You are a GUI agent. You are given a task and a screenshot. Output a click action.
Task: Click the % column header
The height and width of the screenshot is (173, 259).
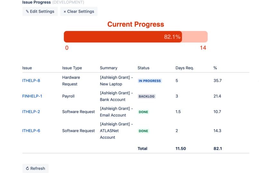(215, 68)
